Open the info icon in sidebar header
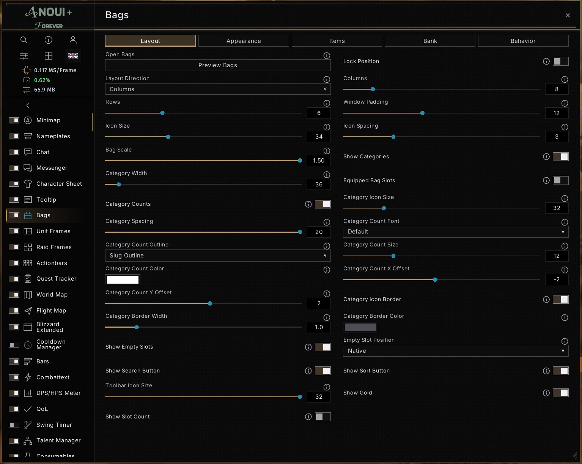Viewport: 582px width, 464px height. (x=49, y=40)
